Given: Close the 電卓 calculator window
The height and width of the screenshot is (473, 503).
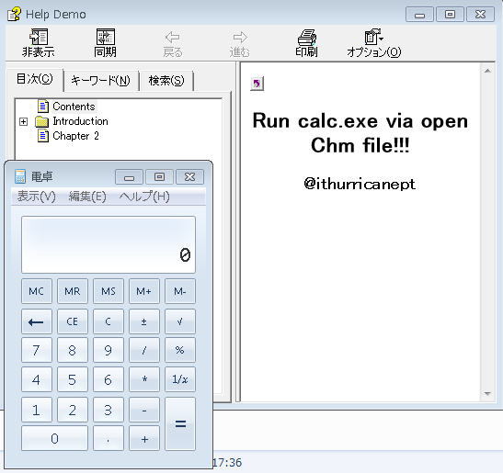Looking at the screenshot, I should pyautogui.click(x=189, y=177).
